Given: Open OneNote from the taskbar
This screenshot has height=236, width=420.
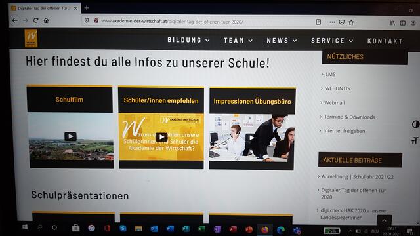Looking at the screenshot, I should [x=217, y=229].
